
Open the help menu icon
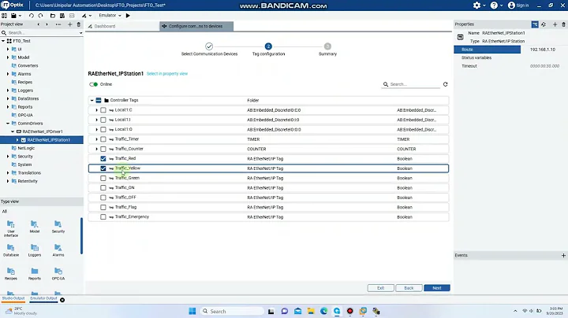(x=494, y=5)
